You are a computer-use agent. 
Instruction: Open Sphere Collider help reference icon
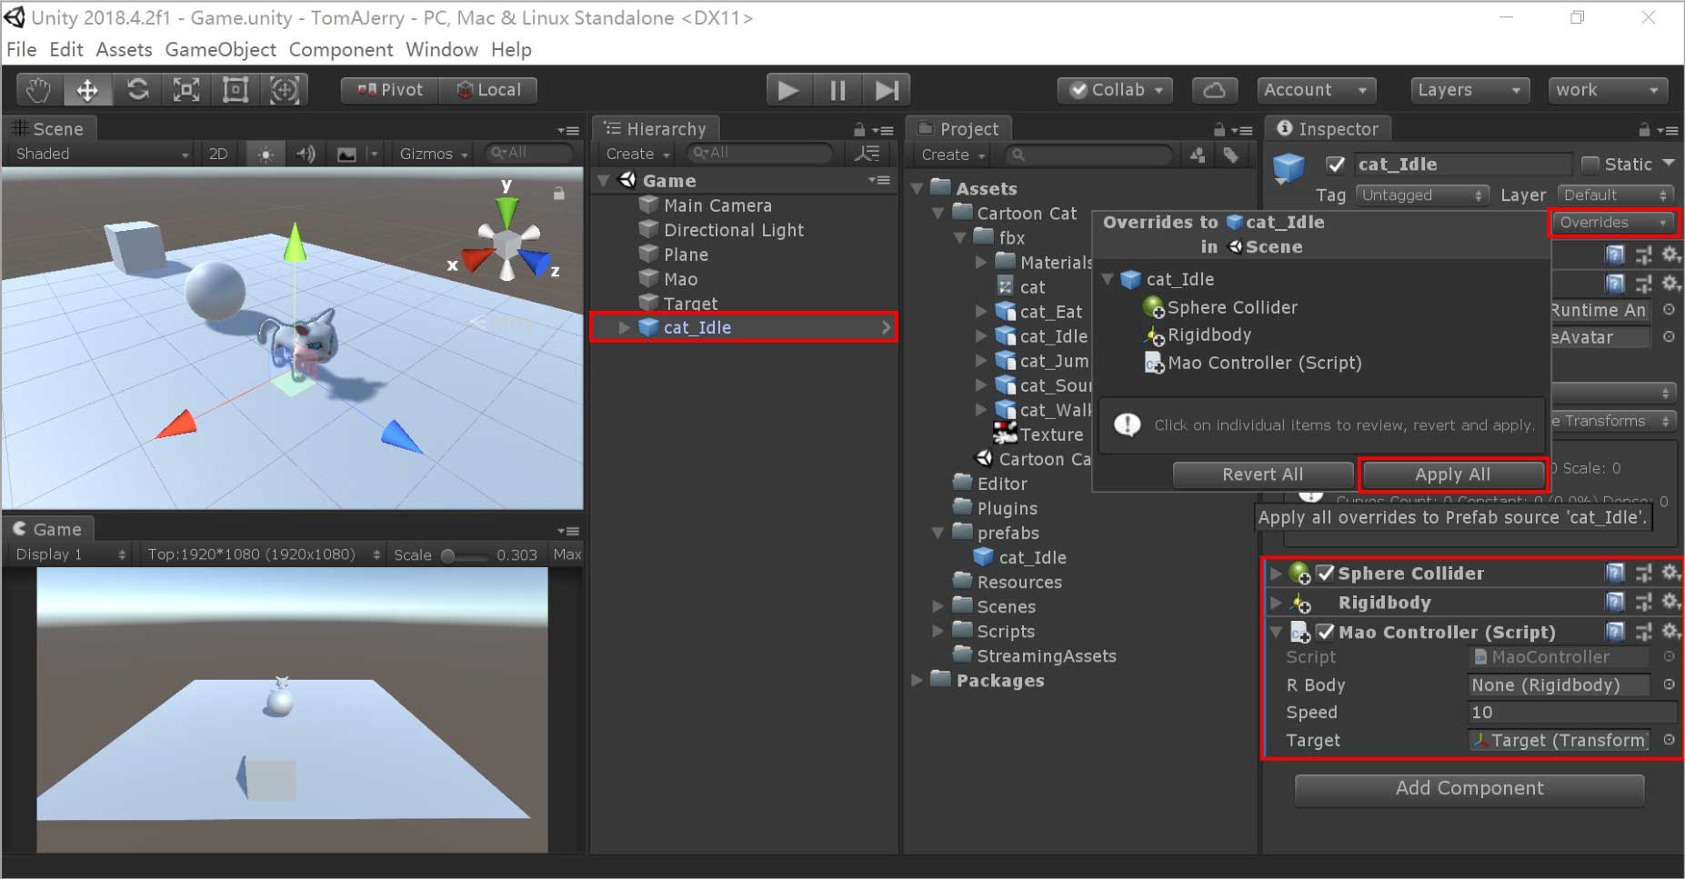[x=1615, y=573]
